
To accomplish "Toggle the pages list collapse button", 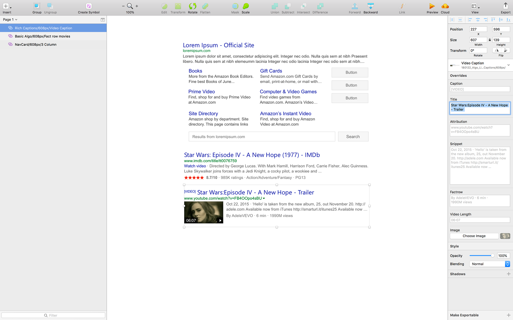I will click(103, 20).
